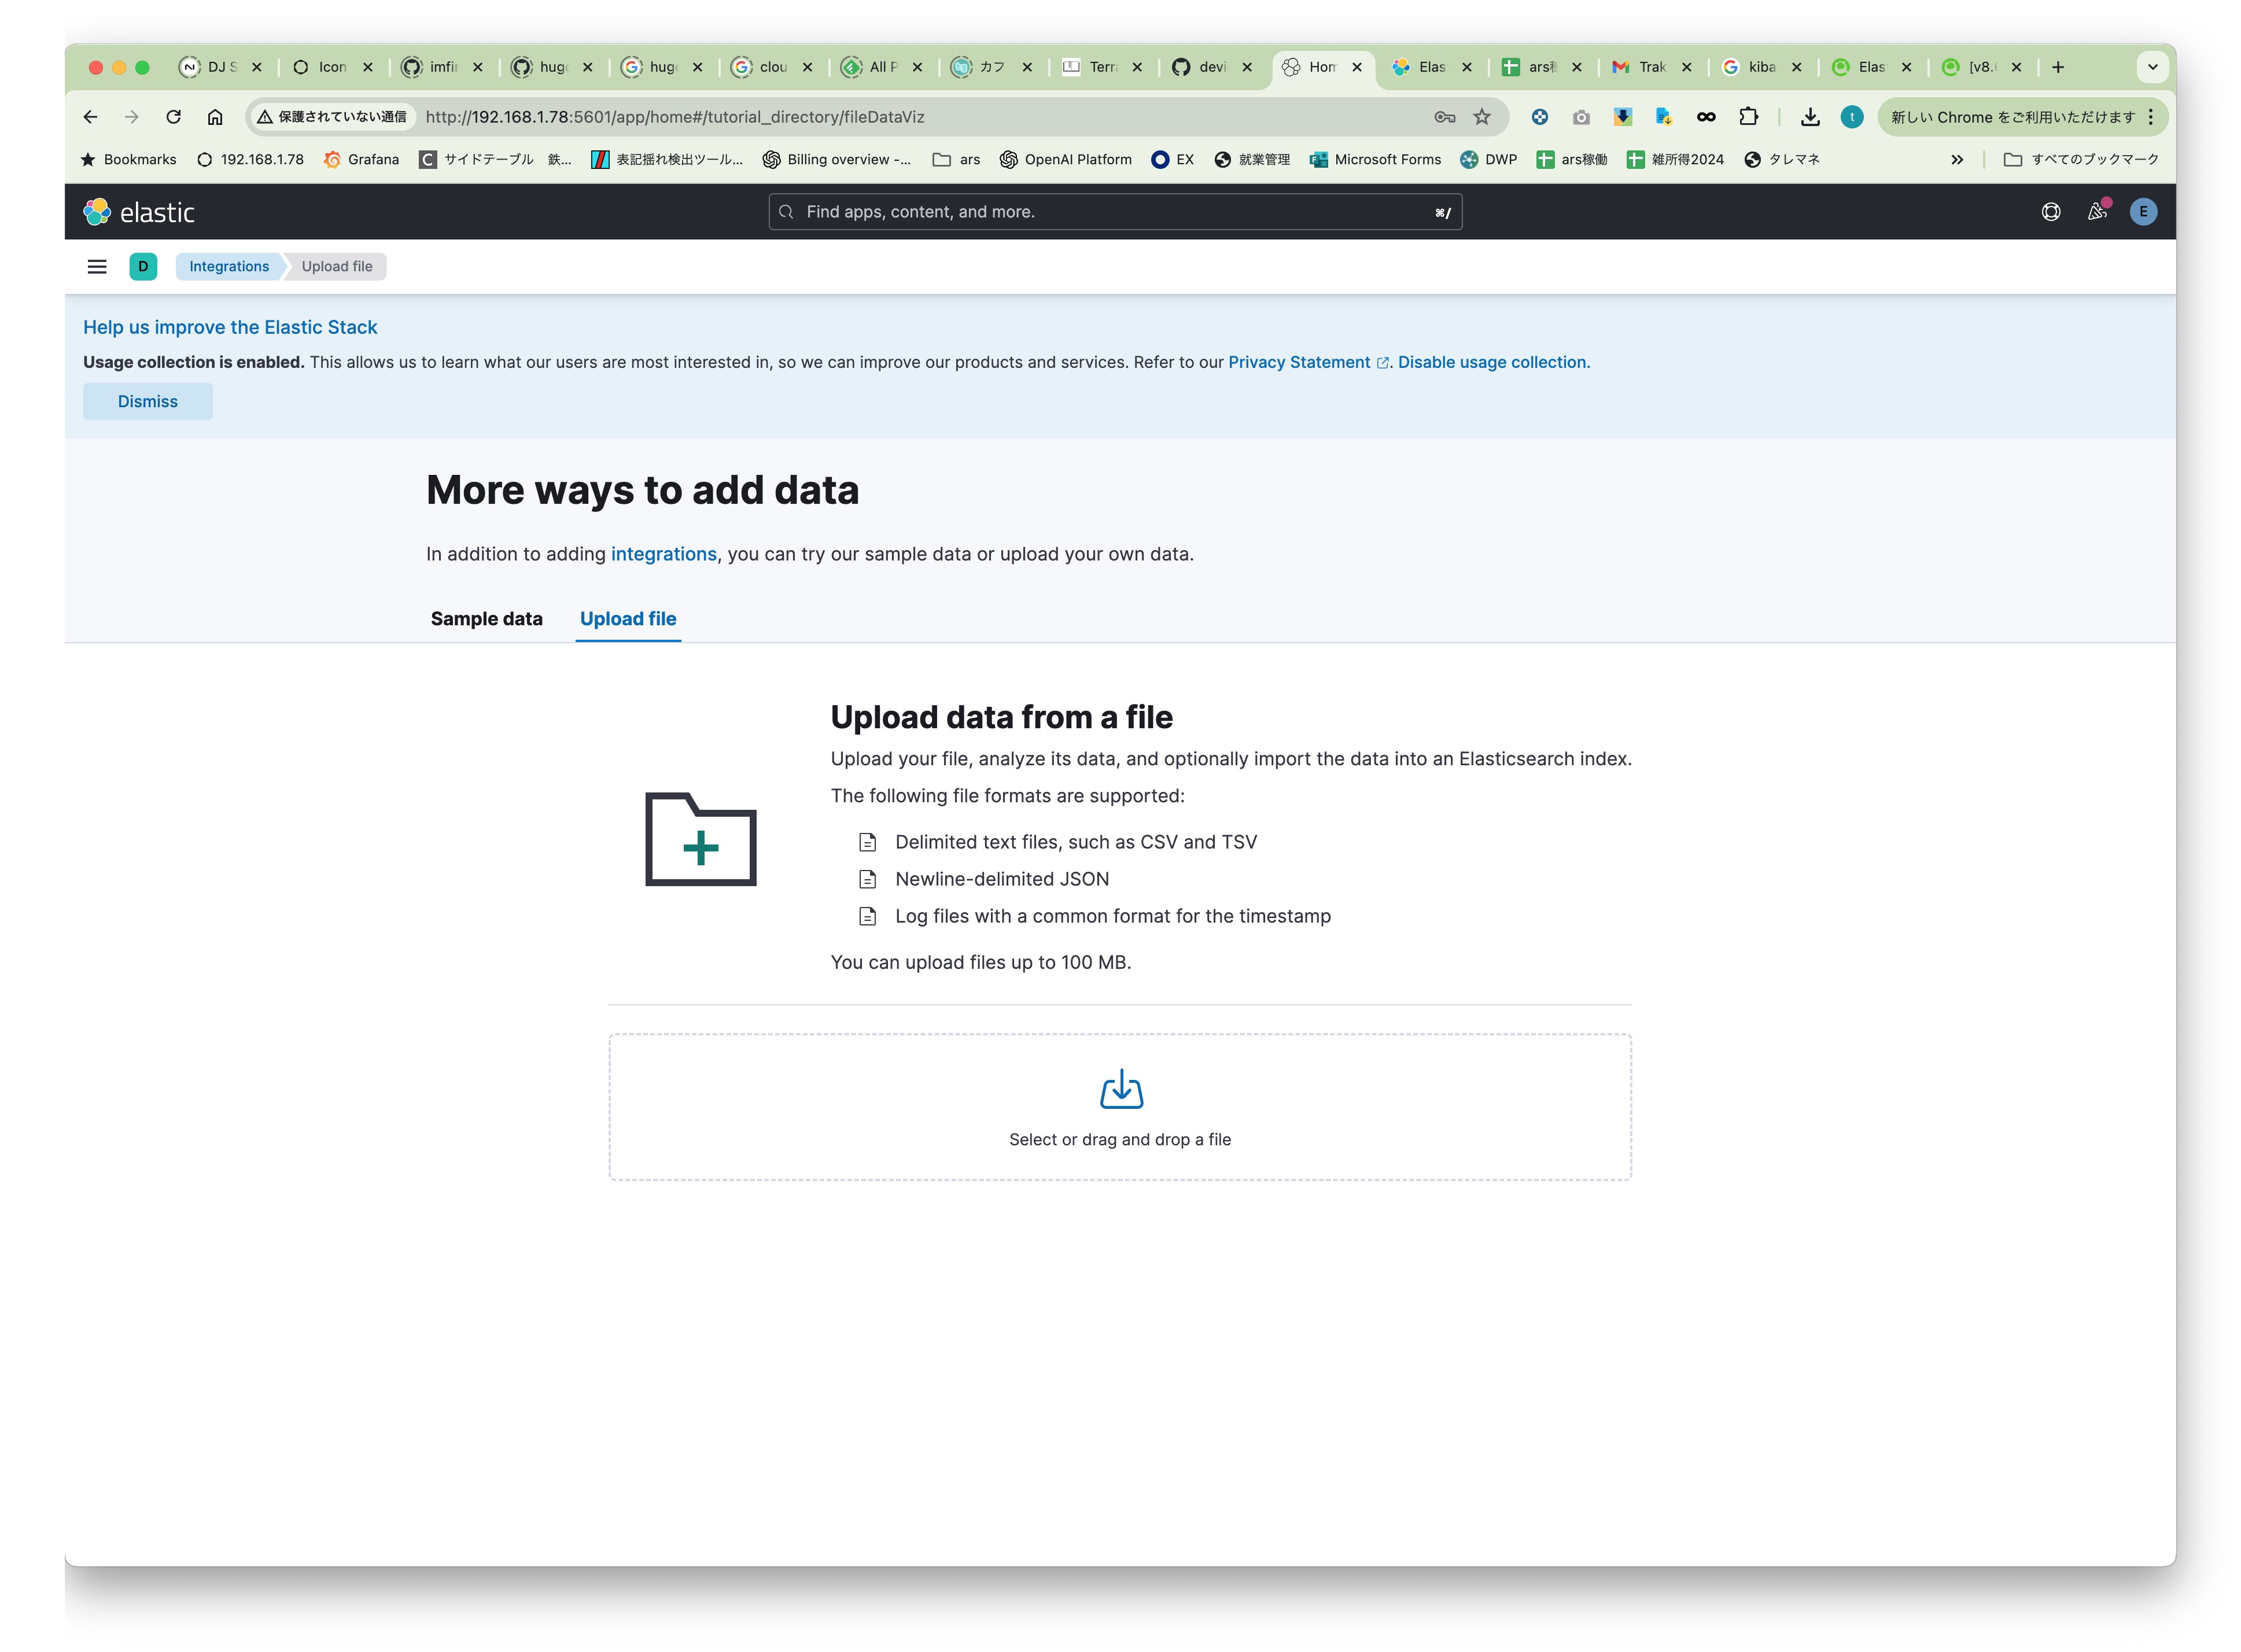Open the Privacy Statement link
This screenshot has width=2241, height=1652.
tap(1298, 362)
